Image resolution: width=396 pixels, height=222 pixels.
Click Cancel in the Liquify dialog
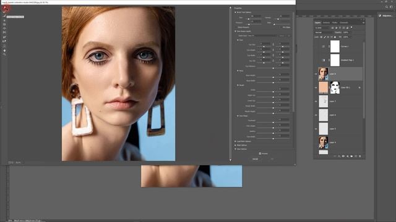(255, 159)
